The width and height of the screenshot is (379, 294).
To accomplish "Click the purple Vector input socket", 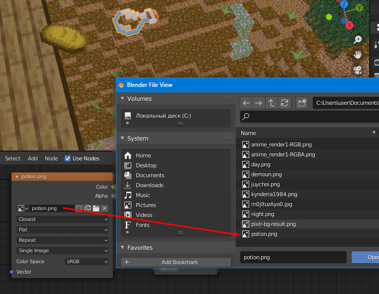I will pos(11,272).
